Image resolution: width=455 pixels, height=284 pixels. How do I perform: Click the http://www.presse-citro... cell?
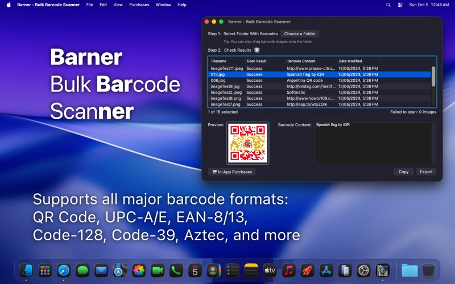click(x=311, y=68)
